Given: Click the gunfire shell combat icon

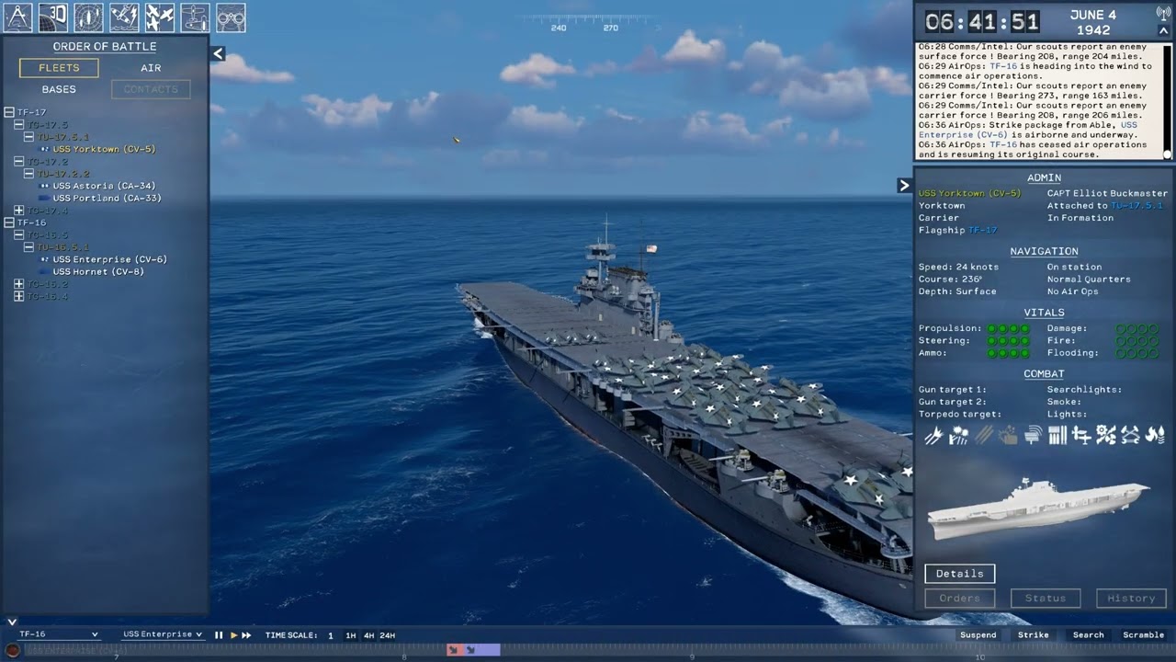Looking at the screenshot, I should (x=933, y=436).
